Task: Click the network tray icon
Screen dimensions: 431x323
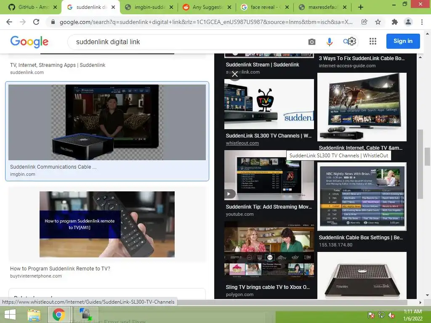Action: (x=381, y=315)
